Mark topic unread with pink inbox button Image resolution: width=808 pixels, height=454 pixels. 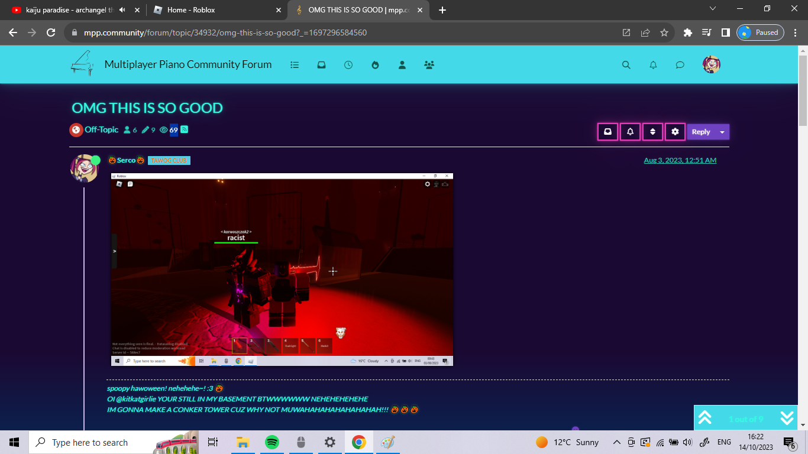coord(607,132)
